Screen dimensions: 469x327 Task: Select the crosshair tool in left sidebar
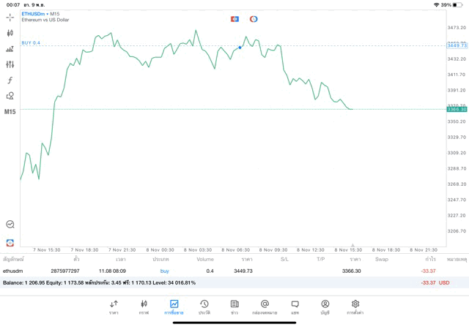click(x=10, y=16)
